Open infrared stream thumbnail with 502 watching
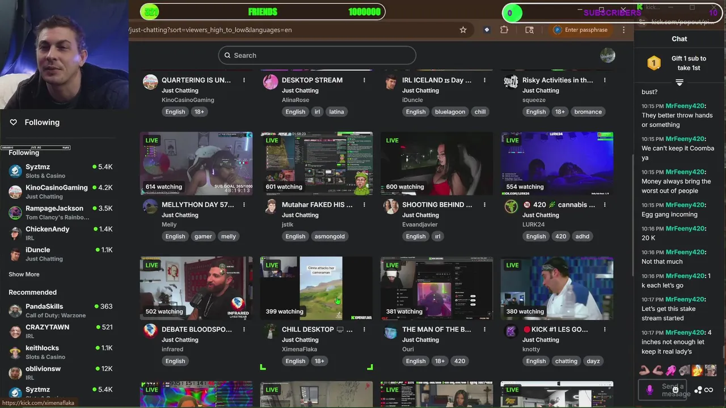The height and width of the screenshot is (408, 726). [x=196, y=288]
